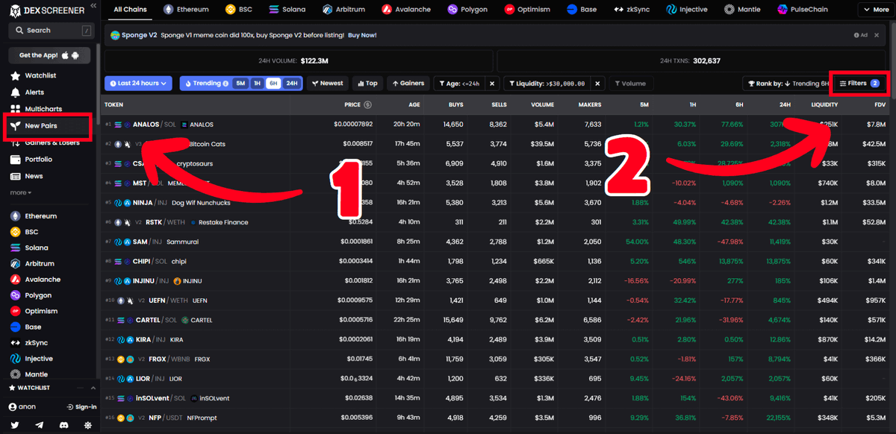Sort by the LIQUIDITY column header
The image size is (896, 434).
(x=824, y=104)
